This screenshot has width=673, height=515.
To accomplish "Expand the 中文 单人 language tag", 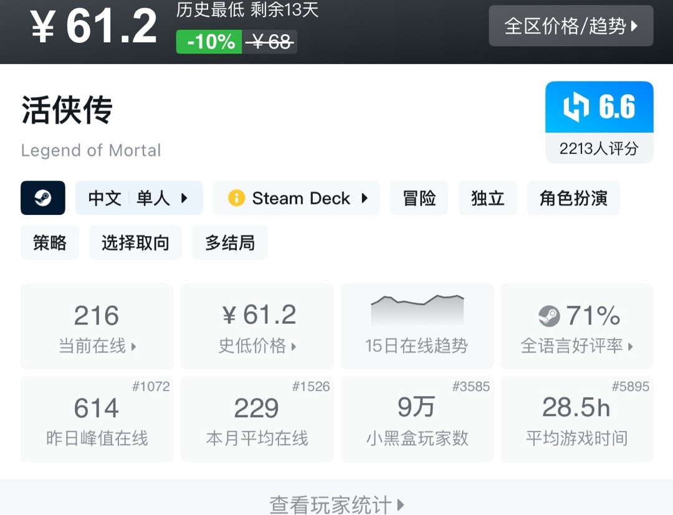I will (x=139, y=197).
